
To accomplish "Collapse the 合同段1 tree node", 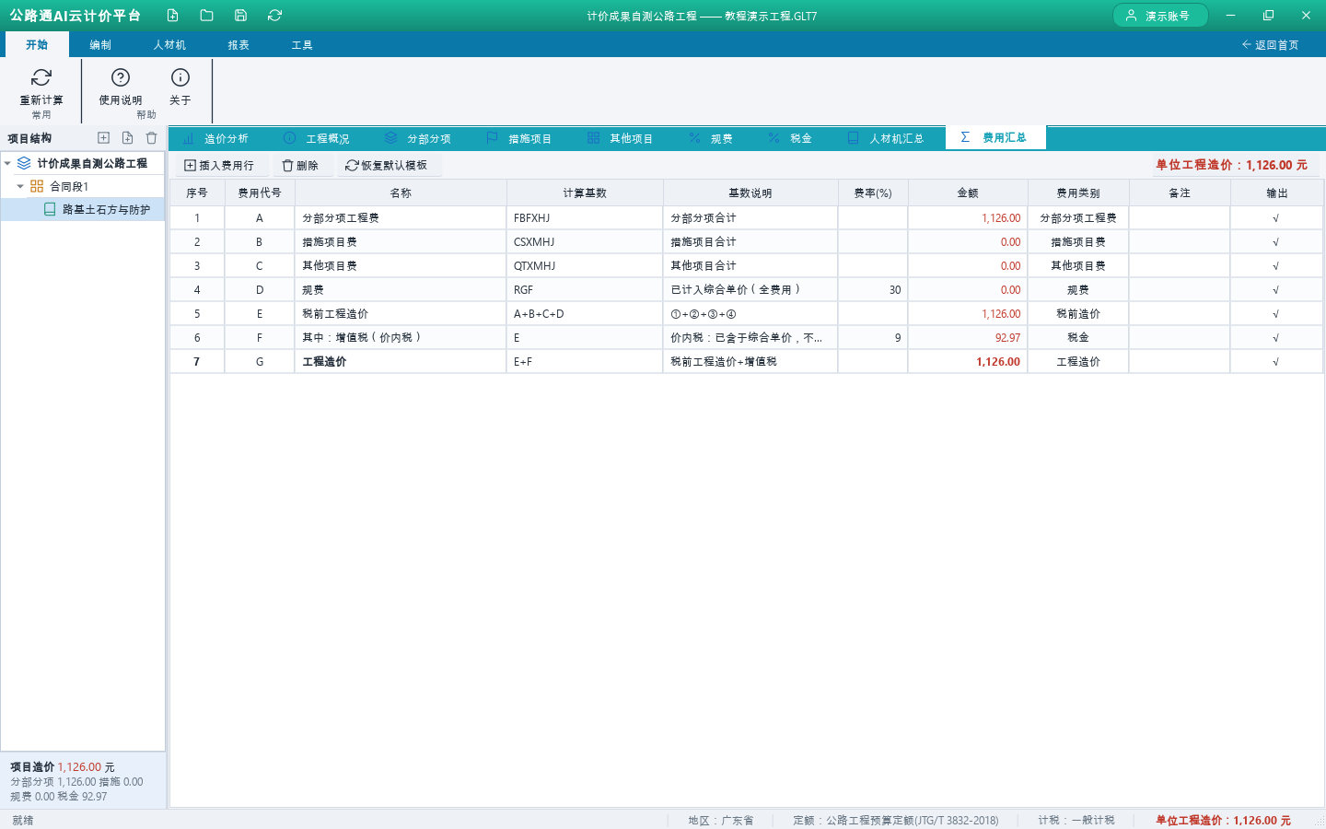I will click(x=20, y=186).
